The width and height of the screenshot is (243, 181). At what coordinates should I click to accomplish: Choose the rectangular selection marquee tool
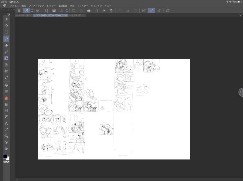(x=6, y=32)
